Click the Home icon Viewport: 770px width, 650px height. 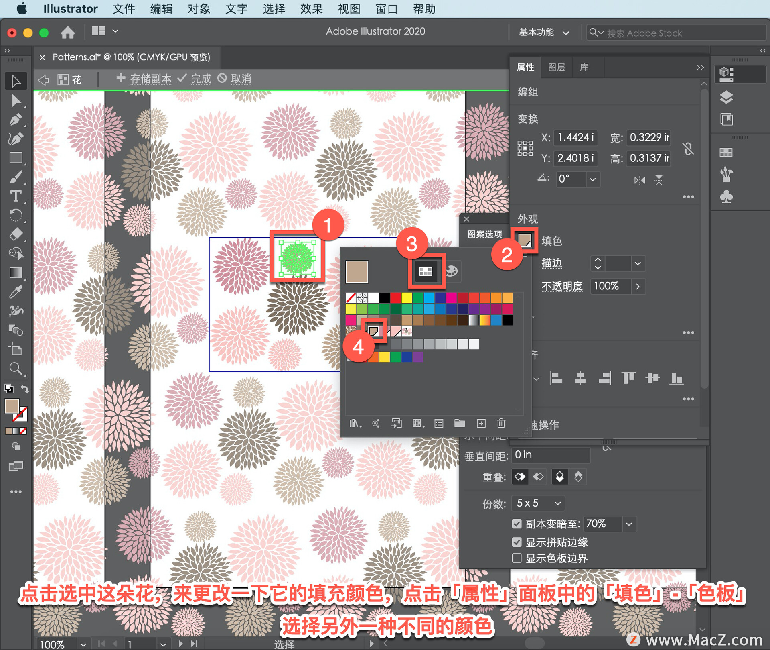(x=68, y=32)
